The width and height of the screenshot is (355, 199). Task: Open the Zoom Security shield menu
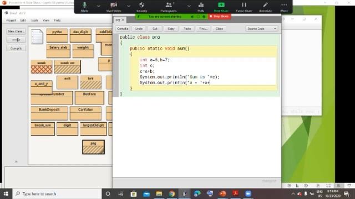tap(142, 7)
